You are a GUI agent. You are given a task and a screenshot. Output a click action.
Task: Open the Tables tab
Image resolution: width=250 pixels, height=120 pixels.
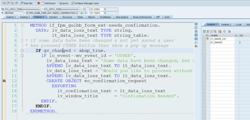point(80,17)
